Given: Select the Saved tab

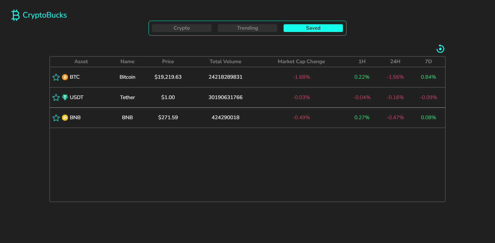Looking at the screenshot, I should (x=313, y=28).
